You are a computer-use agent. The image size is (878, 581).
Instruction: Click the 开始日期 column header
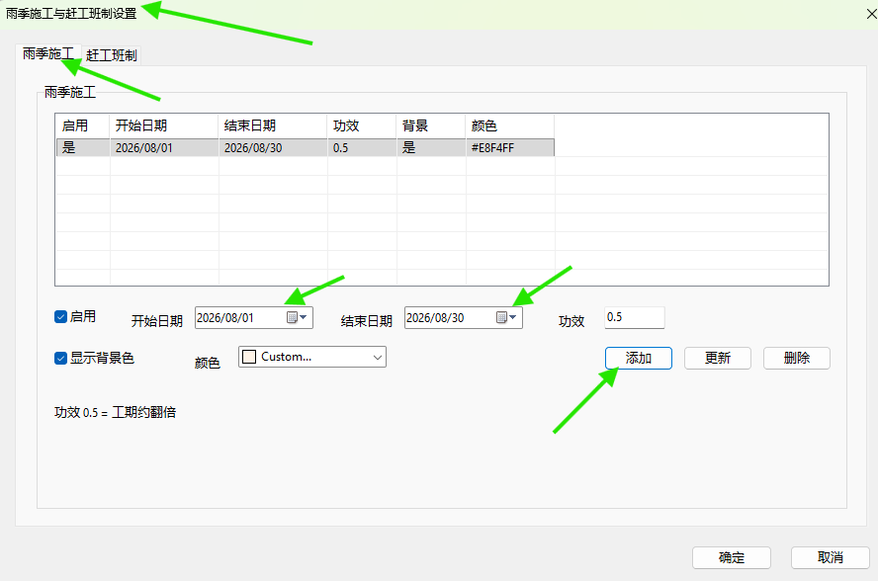pos(164,125)
